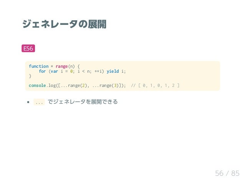
Task: Click the ES6 pink badge
Action: point(28,48)
